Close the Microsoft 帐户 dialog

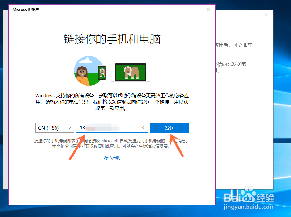(208, 10)
